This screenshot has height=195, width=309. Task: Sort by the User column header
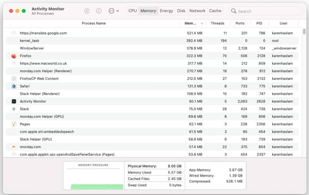coord(283,23)
